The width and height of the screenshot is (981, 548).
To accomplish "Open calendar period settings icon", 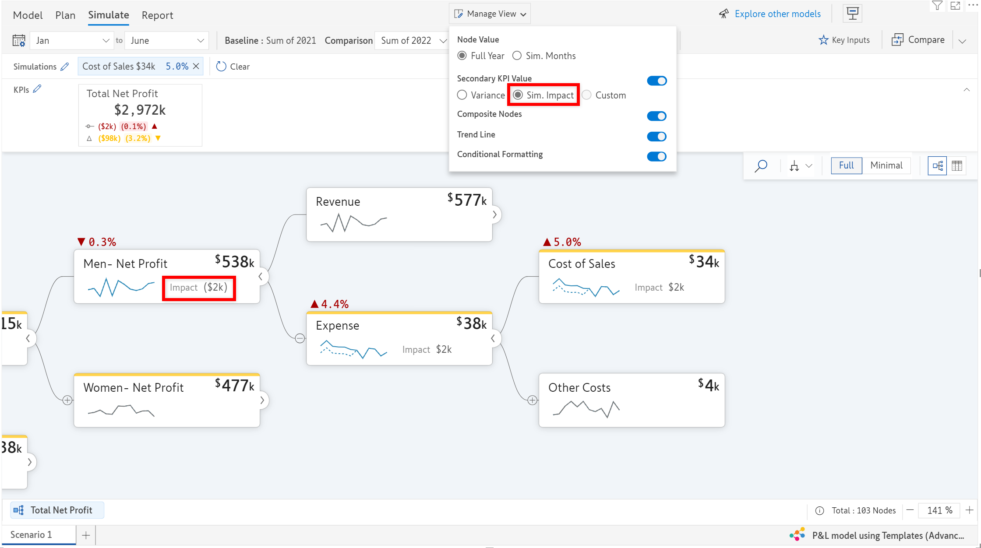I will pyautogui.click(x=19, y=41).
